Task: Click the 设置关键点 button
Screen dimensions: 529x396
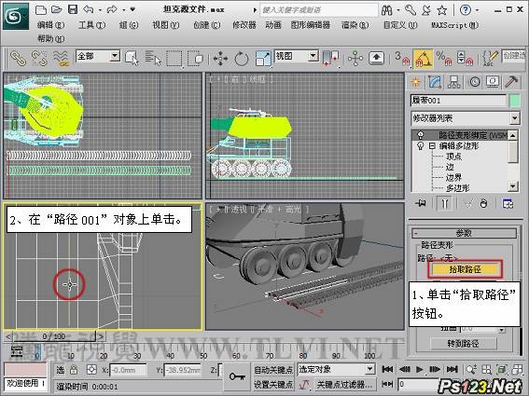Action: (273, 384)
